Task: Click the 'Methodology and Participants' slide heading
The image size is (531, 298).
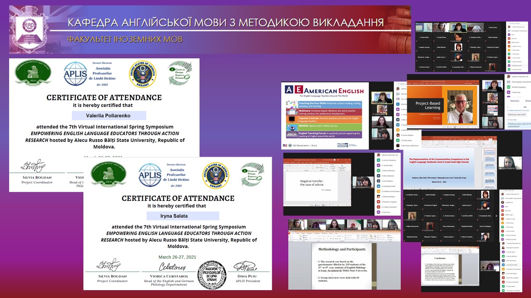Action: [x=342, y=249]
